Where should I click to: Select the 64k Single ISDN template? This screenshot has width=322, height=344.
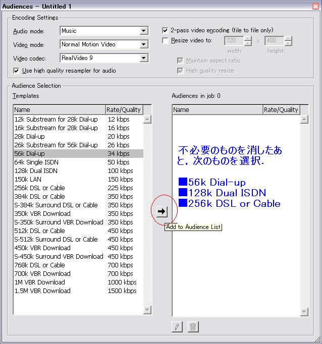(x=78, y=162)
